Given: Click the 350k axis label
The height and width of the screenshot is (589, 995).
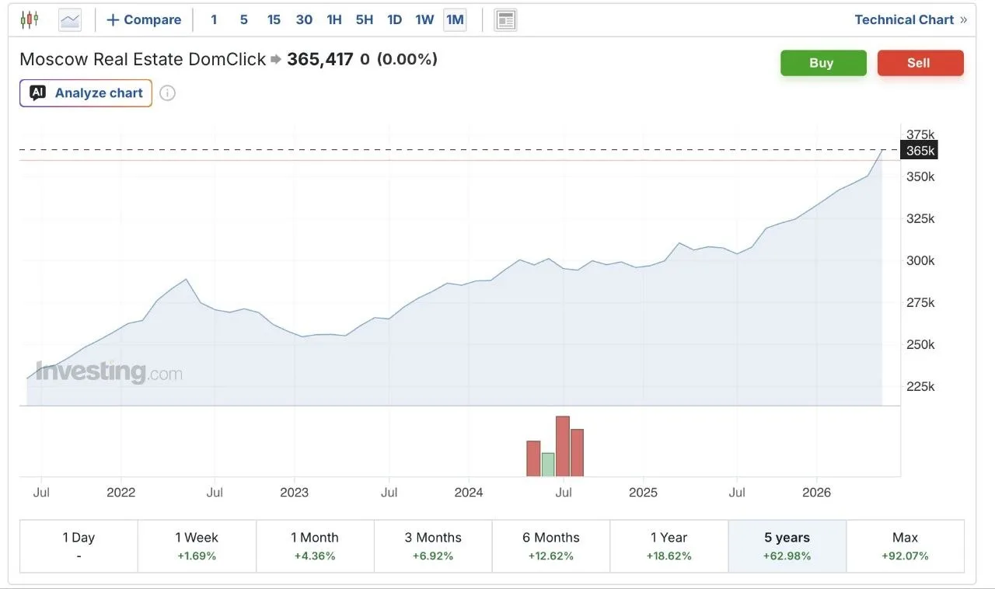Looking at the screenshot, I should click(x=920, y=176).
